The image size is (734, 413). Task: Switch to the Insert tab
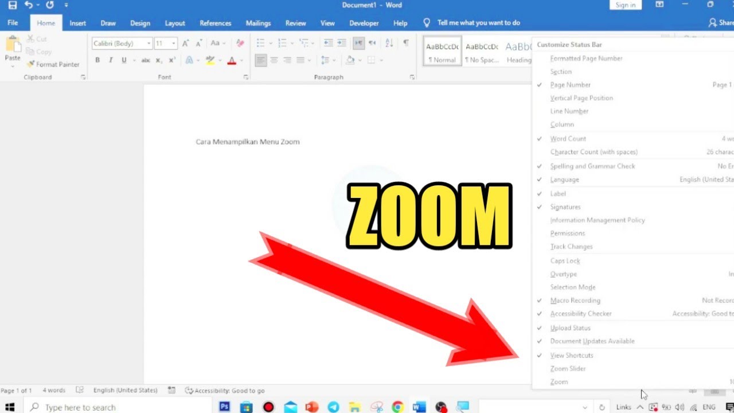coord(78,24)
